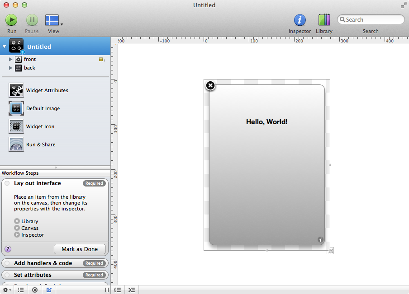
Task: Click the yellow badge on front row
Action: click(102, 60)
